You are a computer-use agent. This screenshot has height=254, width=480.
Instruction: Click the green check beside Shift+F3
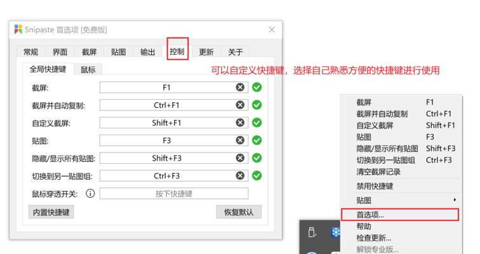tap(257, 158)
